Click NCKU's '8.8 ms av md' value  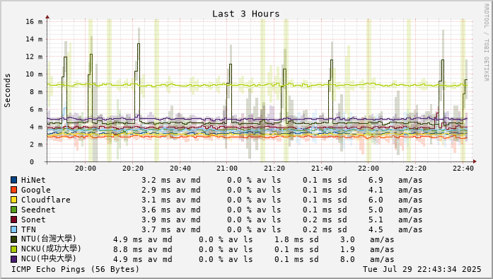pyautogui.click(x=143, y=249)
